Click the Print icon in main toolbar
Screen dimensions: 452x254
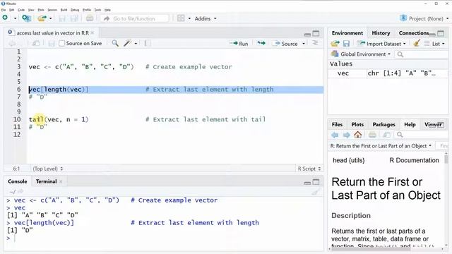[x=90, y=18]
